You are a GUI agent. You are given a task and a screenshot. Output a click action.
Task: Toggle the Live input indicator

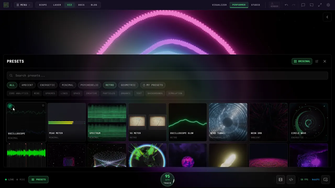(x=9, y=180)
